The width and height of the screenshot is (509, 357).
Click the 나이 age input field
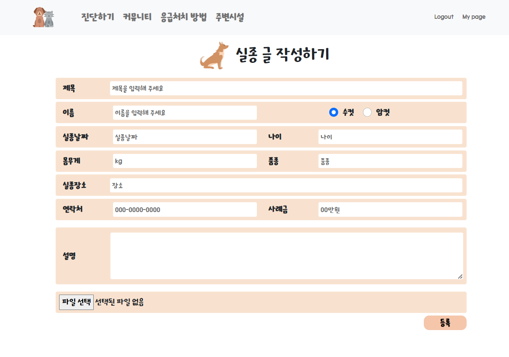pos(390,137)
